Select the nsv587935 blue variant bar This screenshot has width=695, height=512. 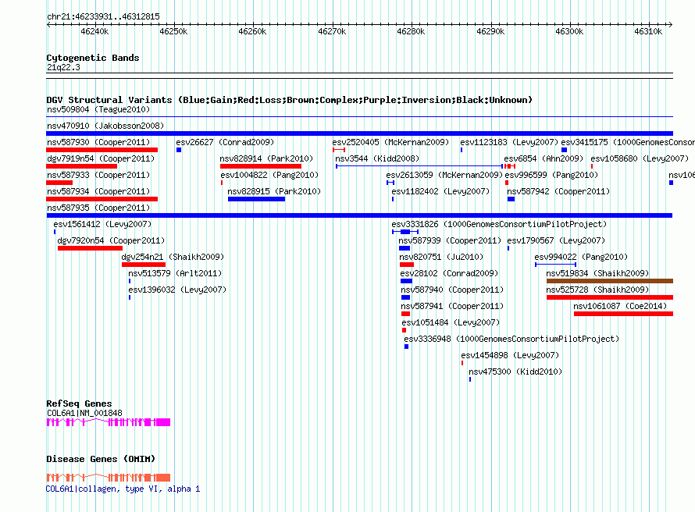click(359, 215)
